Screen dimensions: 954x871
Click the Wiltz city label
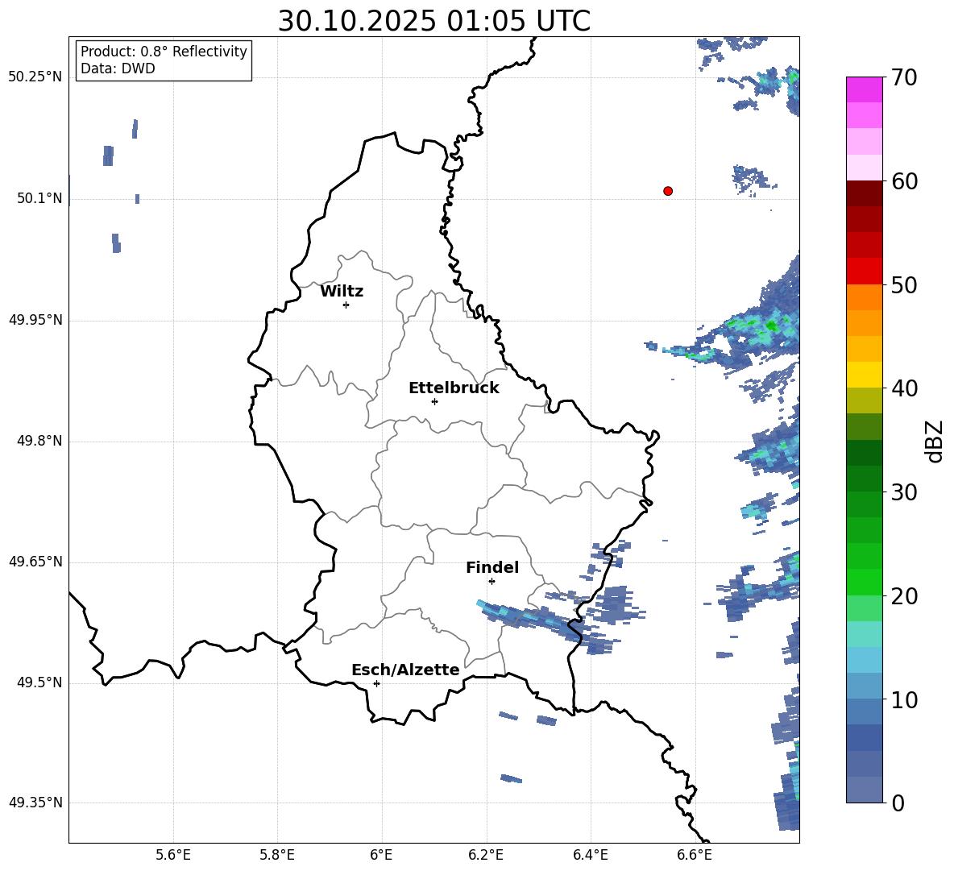tap(342, 292)
